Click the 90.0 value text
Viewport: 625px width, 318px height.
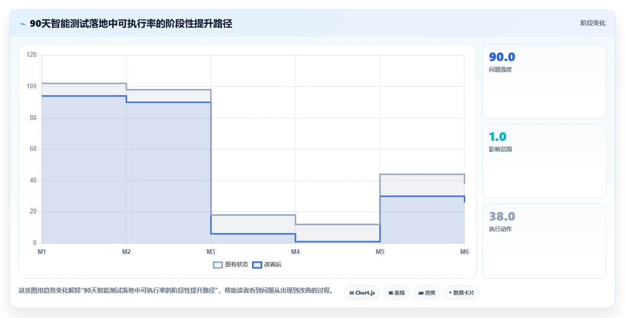coord(502,57)
